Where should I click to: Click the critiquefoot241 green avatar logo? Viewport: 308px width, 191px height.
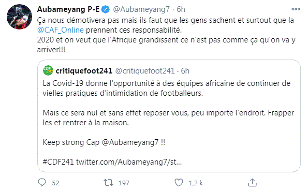(x=48, y=70)
